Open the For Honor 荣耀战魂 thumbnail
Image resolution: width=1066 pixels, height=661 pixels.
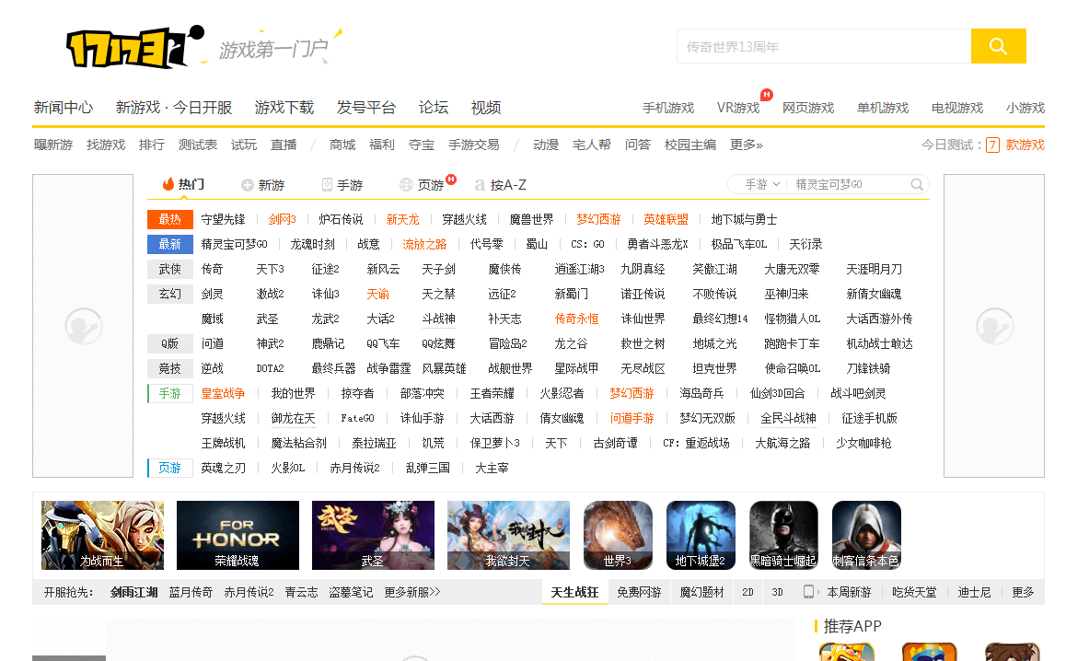238,535
